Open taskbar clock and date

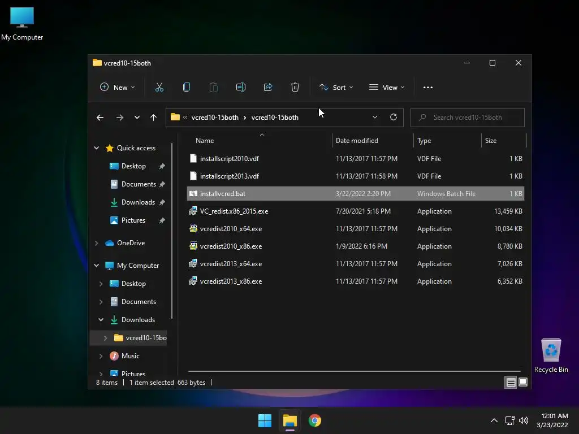coord(552,420)
